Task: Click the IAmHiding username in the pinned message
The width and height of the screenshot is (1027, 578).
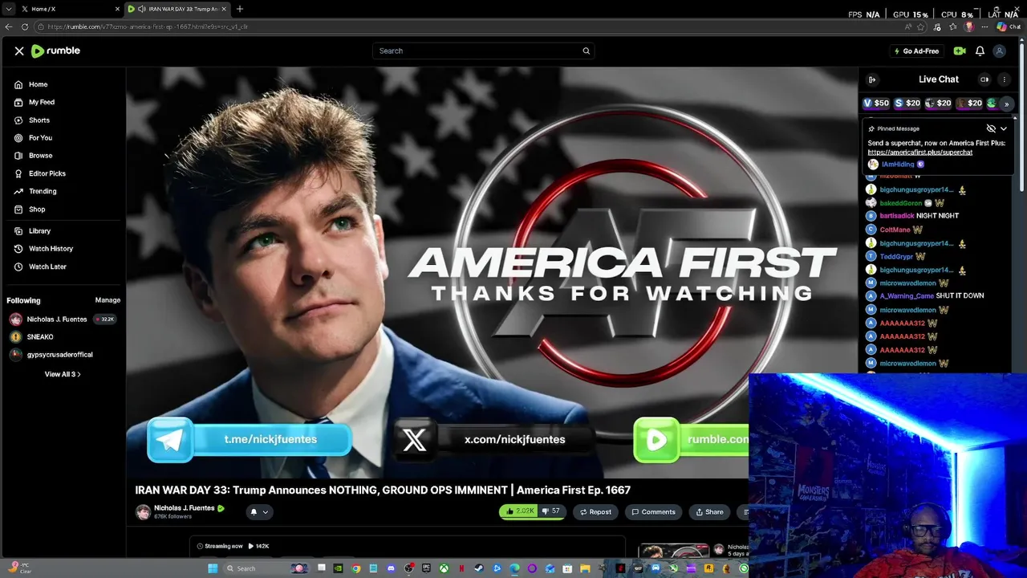Action: [897, 165]
